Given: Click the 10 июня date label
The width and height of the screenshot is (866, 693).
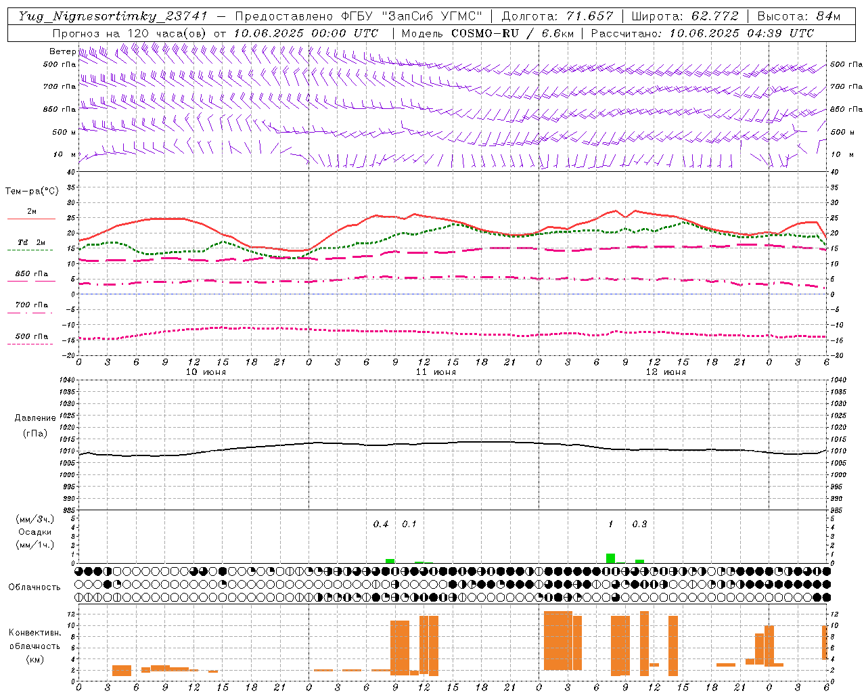Looking at the screenshot, I should (206, 372).
